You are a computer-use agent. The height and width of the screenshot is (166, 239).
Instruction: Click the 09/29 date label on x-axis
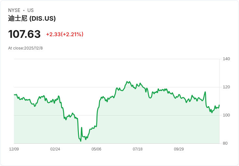pyautogui.click(x=179, y=149)
